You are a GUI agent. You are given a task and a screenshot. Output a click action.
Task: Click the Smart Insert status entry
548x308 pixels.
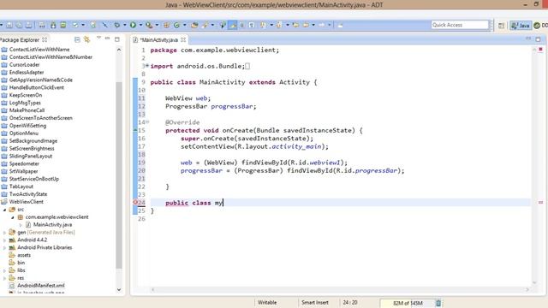coord(315,302)
